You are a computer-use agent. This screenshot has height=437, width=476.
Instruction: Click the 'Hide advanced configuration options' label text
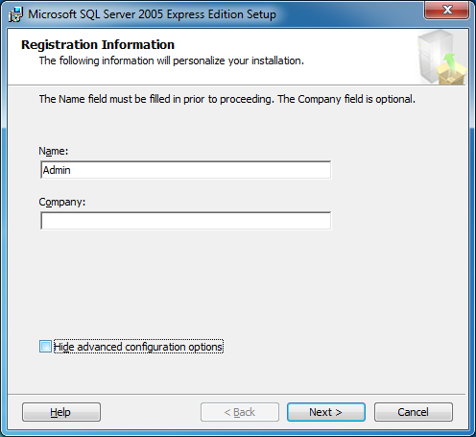point(138,347)
